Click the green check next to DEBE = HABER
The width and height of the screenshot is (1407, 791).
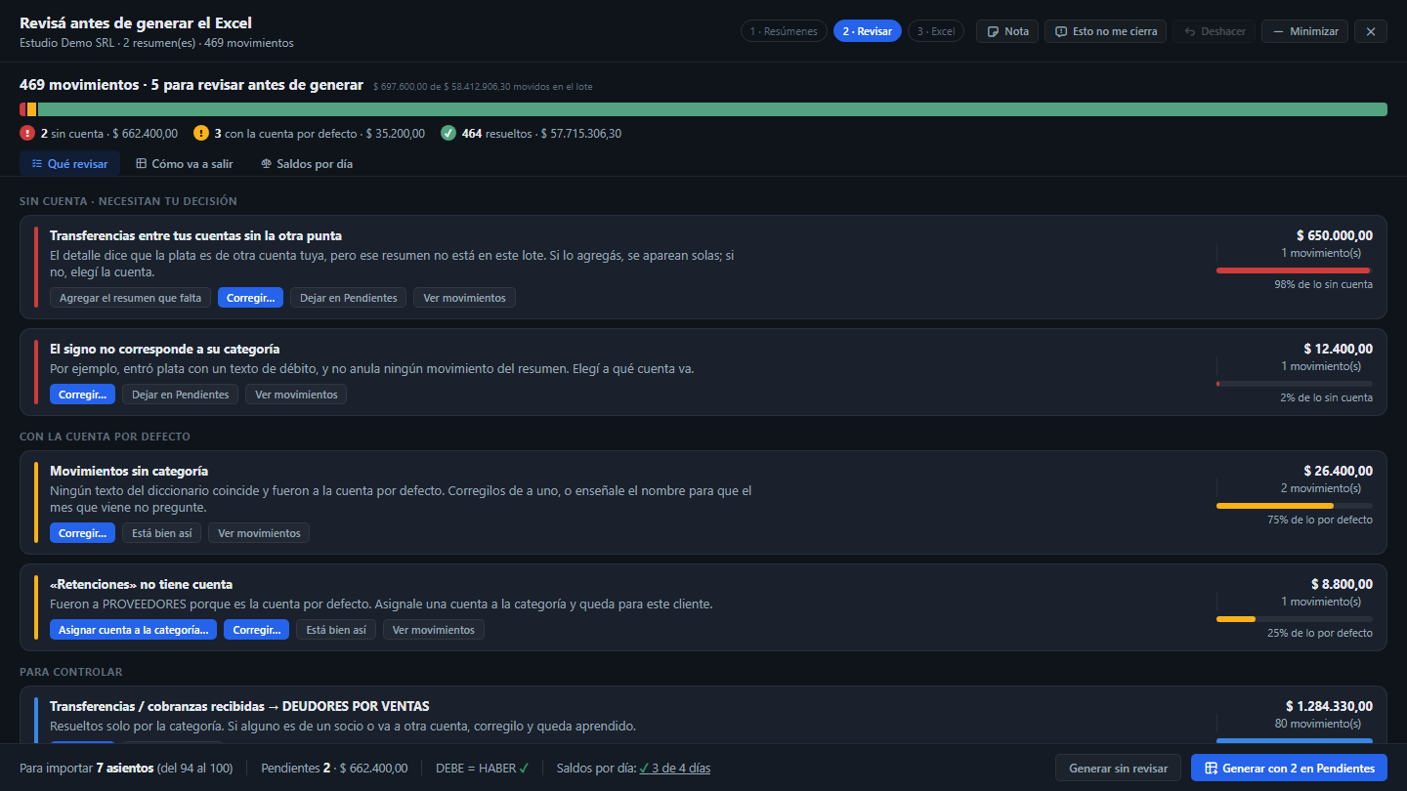tap(524, 769)
